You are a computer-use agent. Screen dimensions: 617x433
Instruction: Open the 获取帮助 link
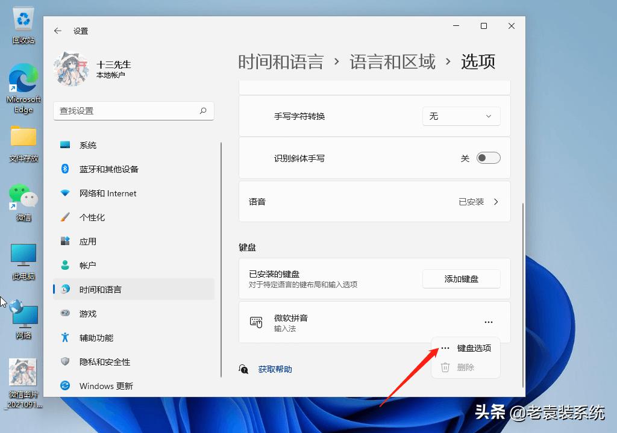click(x=274, y=369)
